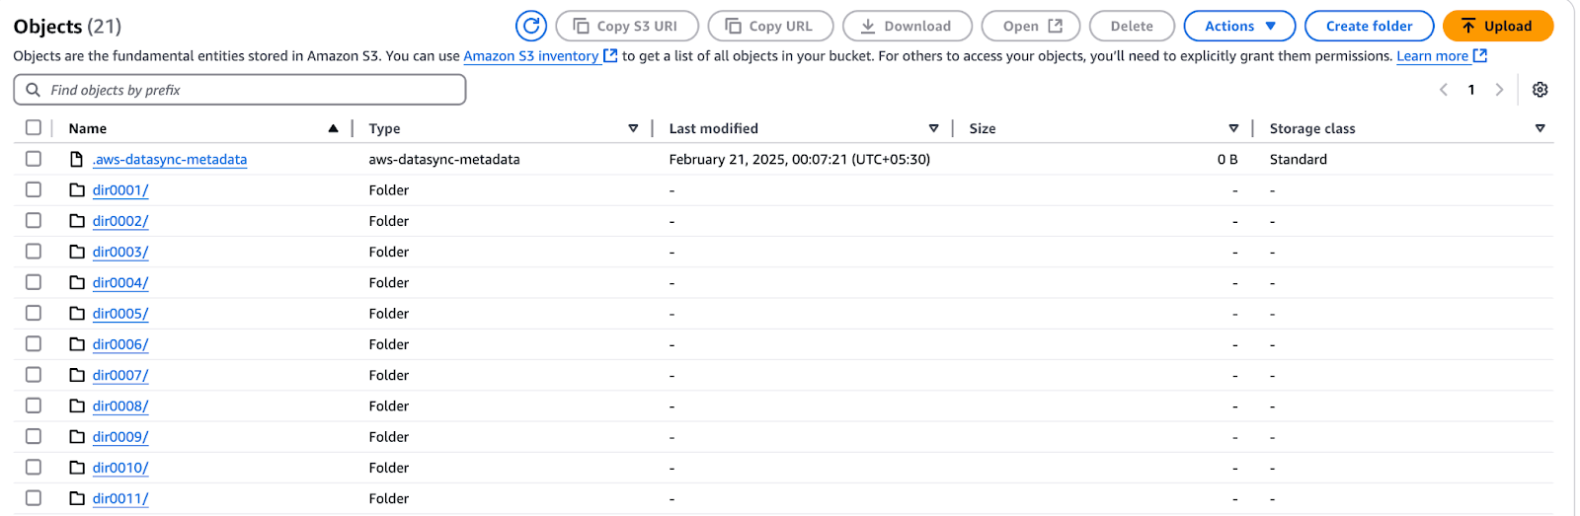Open the .aws-datasync-metadata object link
Screen dimensions: 1580x516
coord(170,160)
